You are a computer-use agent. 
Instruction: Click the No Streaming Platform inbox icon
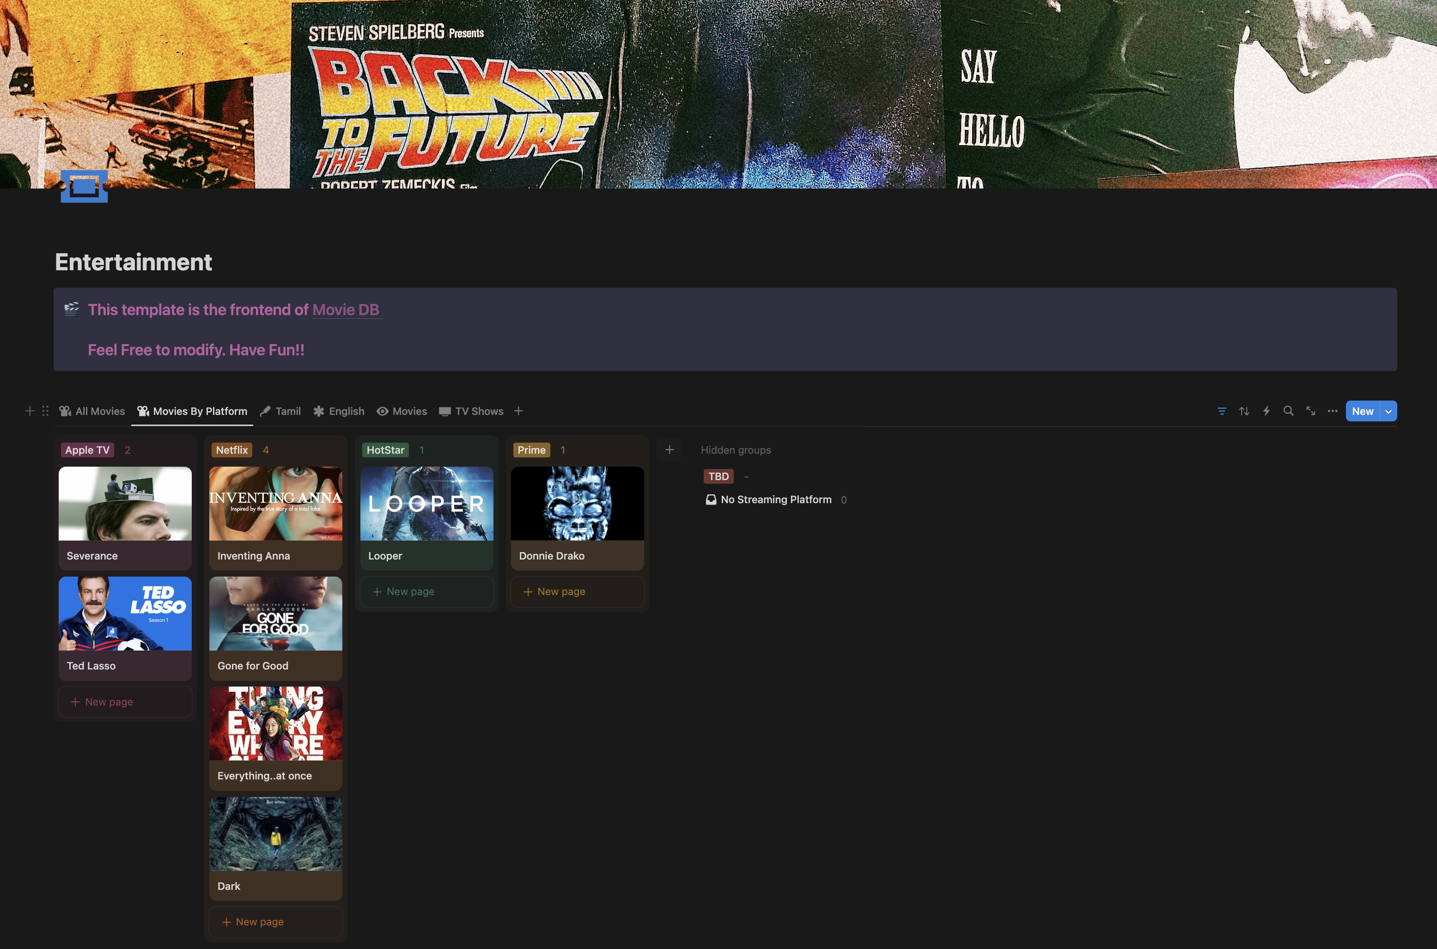[x=711, y=499]
